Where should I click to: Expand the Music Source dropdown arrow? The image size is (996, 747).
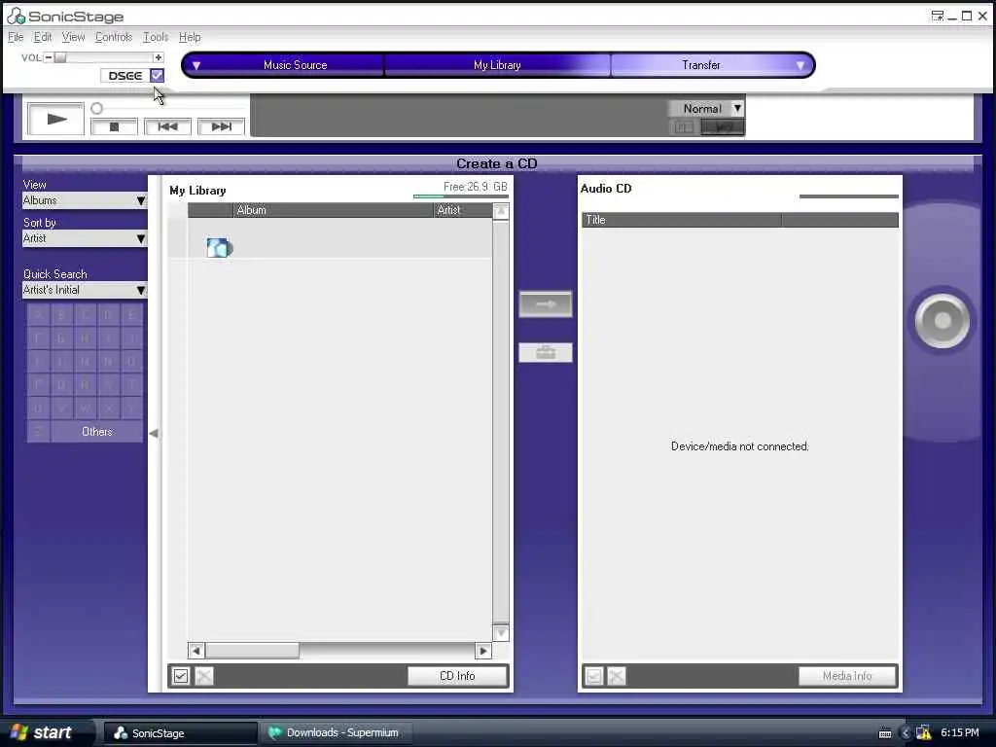click(196, 65)
